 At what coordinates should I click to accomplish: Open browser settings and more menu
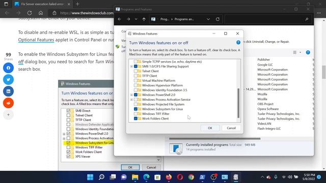pos(319,13)
